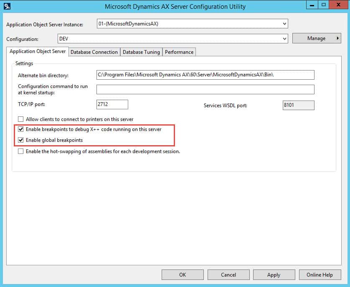This screenshot has height=287, width=350.
Task: Click the Services WSDL port field
Action: click(299, 105)
